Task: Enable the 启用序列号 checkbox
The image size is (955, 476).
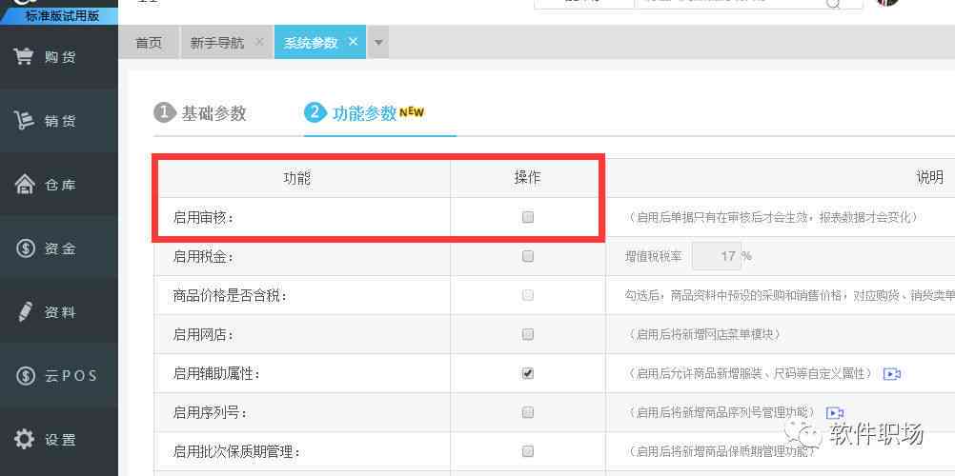Action: click(528, 413)
